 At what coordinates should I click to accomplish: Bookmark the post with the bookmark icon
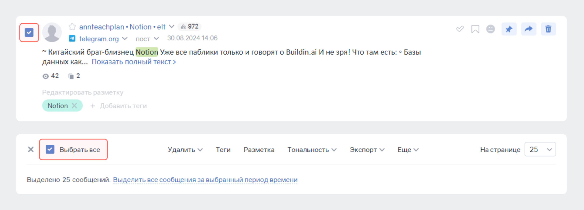(x=475, y=29)
